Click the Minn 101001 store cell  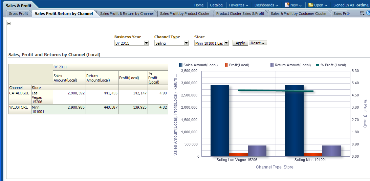42,109
